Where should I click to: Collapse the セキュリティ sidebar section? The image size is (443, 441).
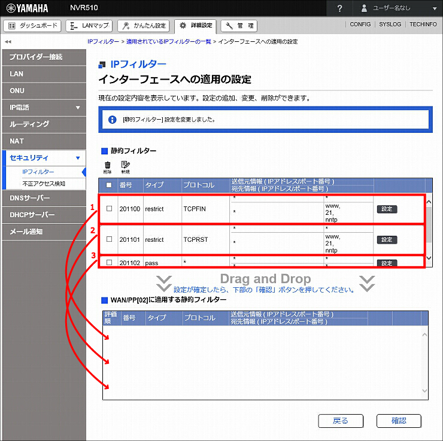[x=78, y=158]
